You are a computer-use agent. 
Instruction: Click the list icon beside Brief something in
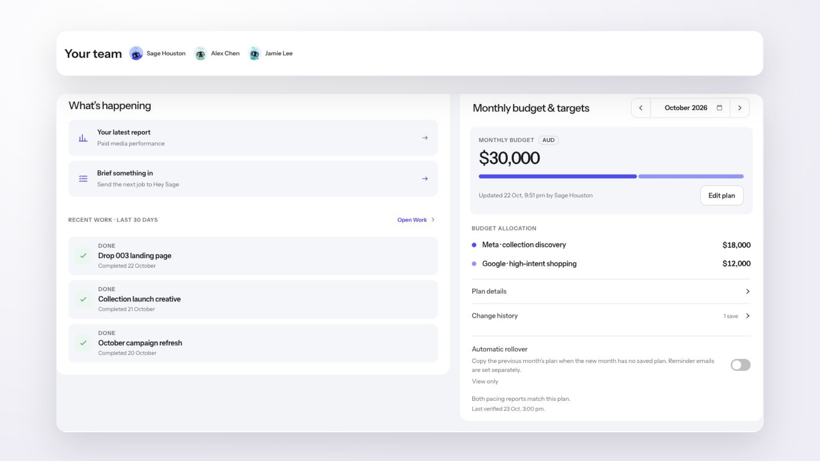click(83, 179)
